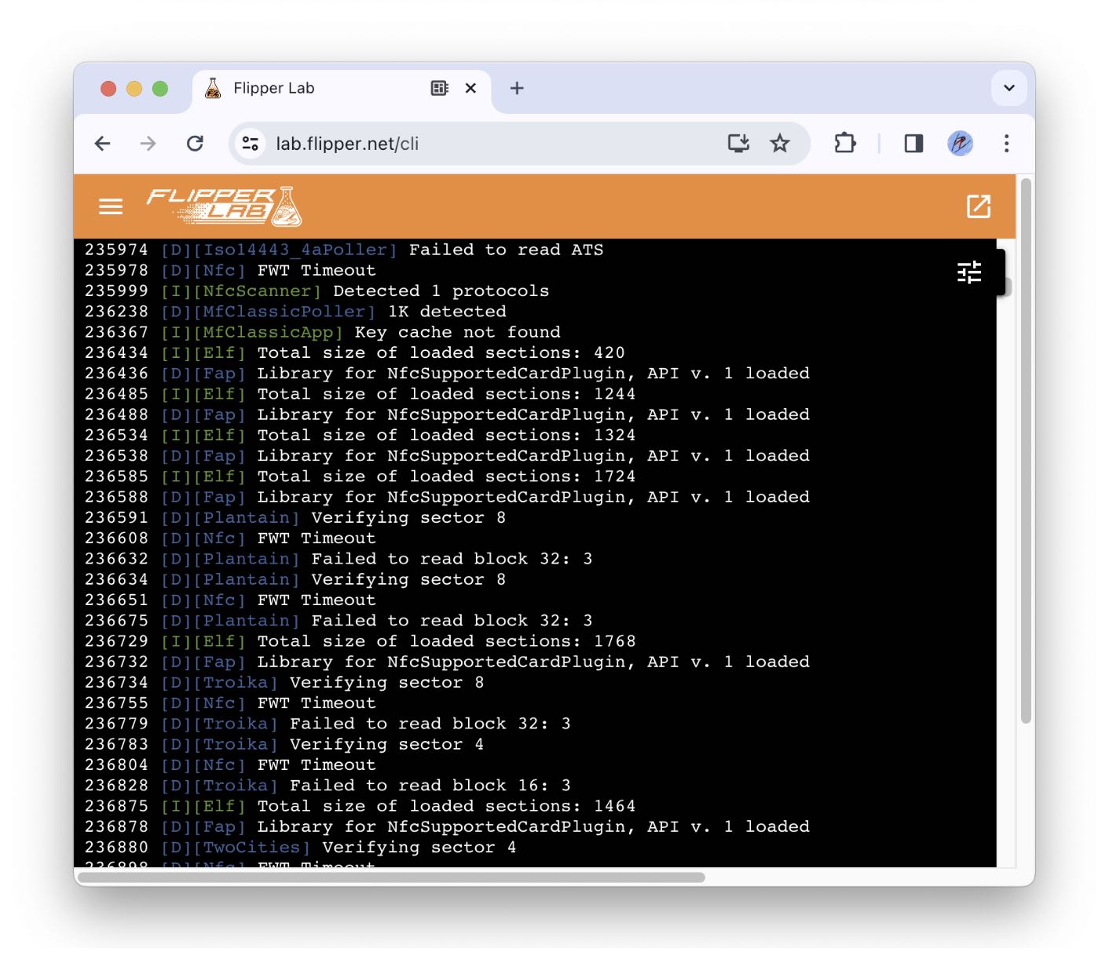This screenshot has height=956, width=1109.
Task: Click the horizontal scrollbar at the bottom
Action: (391, 878)
